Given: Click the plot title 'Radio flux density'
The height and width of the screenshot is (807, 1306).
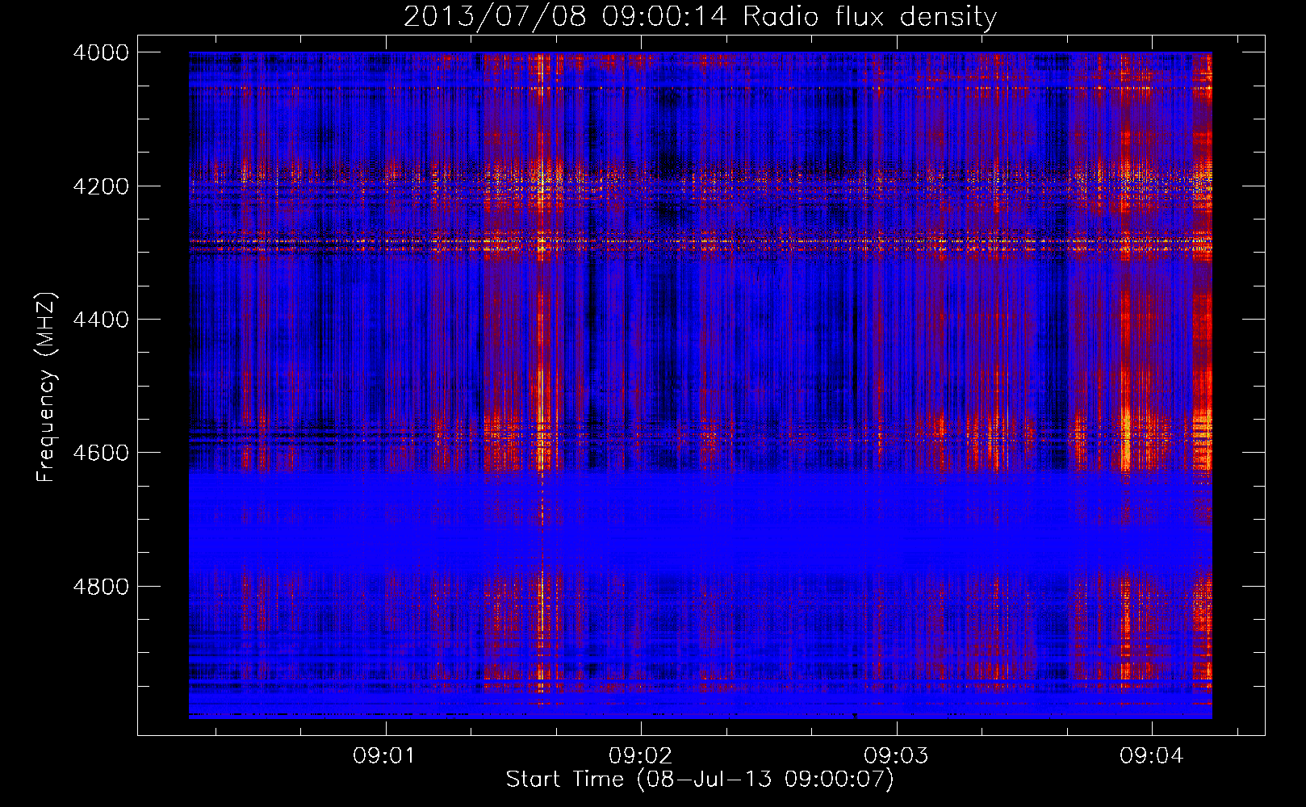Looking at the screenshot, I should pos(870,17).
